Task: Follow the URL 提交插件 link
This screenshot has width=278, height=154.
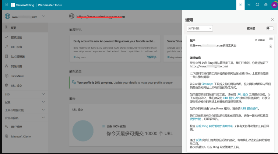Action: coord(249,108)
